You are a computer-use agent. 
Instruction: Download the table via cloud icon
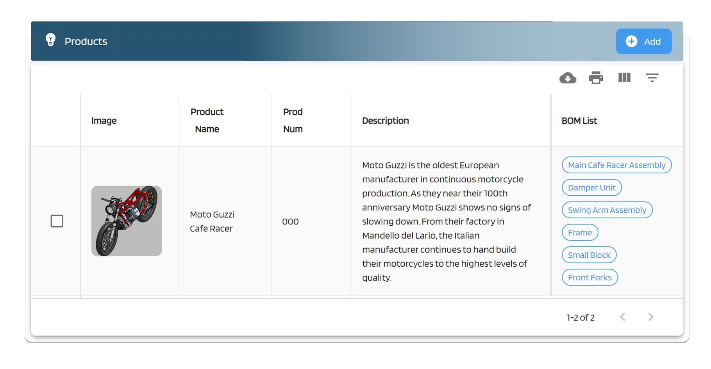[x=568, y=78]
